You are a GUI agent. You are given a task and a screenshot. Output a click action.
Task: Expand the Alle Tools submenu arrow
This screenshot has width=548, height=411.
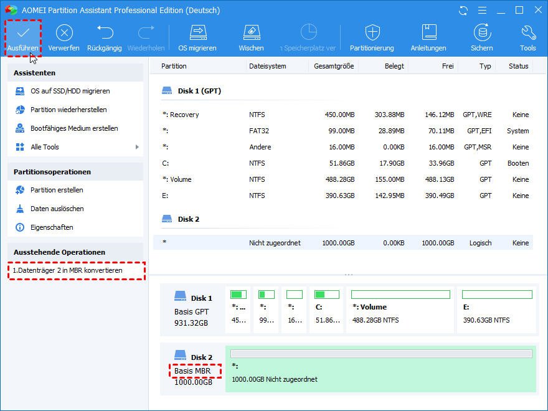pos(137,147)
